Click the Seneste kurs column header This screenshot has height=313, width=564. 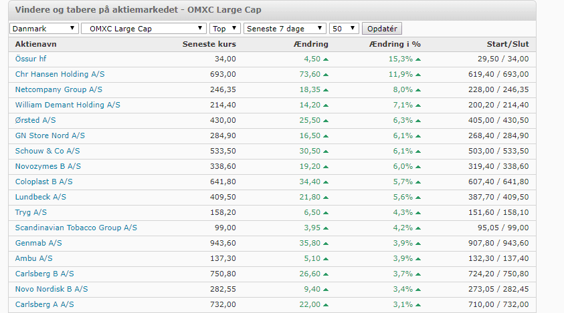tap(209, 44)
